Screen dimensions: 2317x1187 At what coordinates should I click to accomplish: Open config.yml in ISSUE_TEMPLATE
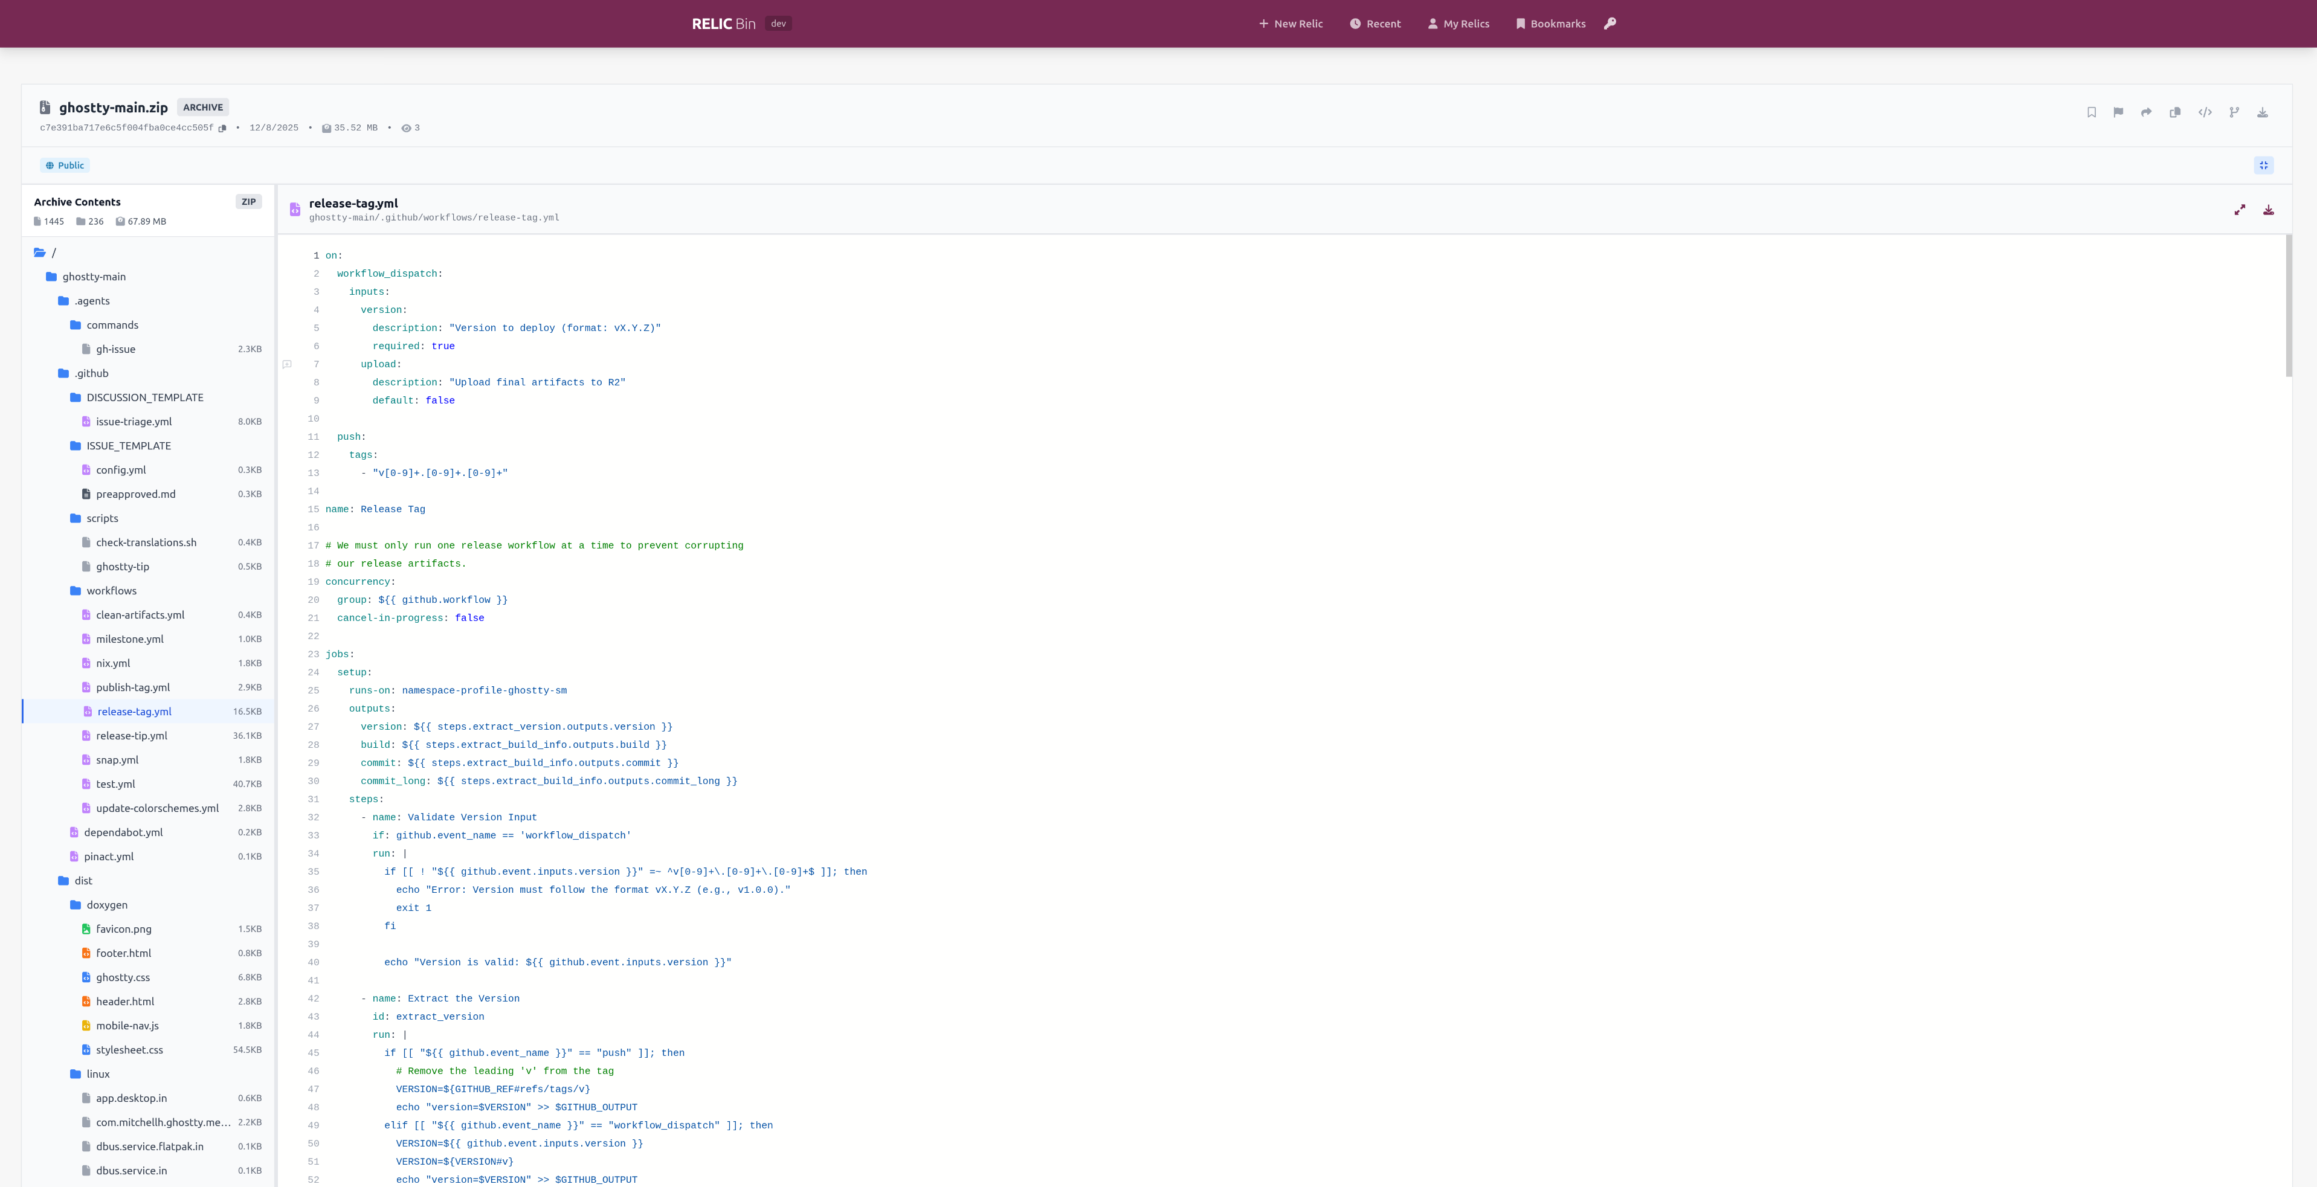tap(147, 471)
